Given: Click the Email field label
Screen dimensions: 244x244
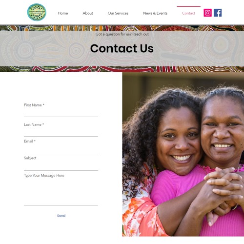Looking at the screenshot, I should pos(30,141).
